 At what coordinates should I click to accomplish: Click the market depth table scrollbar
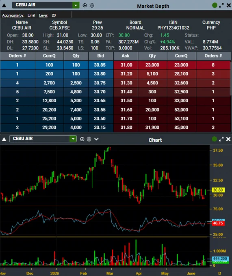coord(231,78)
